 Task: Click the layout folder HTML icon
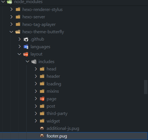point(26,54)
